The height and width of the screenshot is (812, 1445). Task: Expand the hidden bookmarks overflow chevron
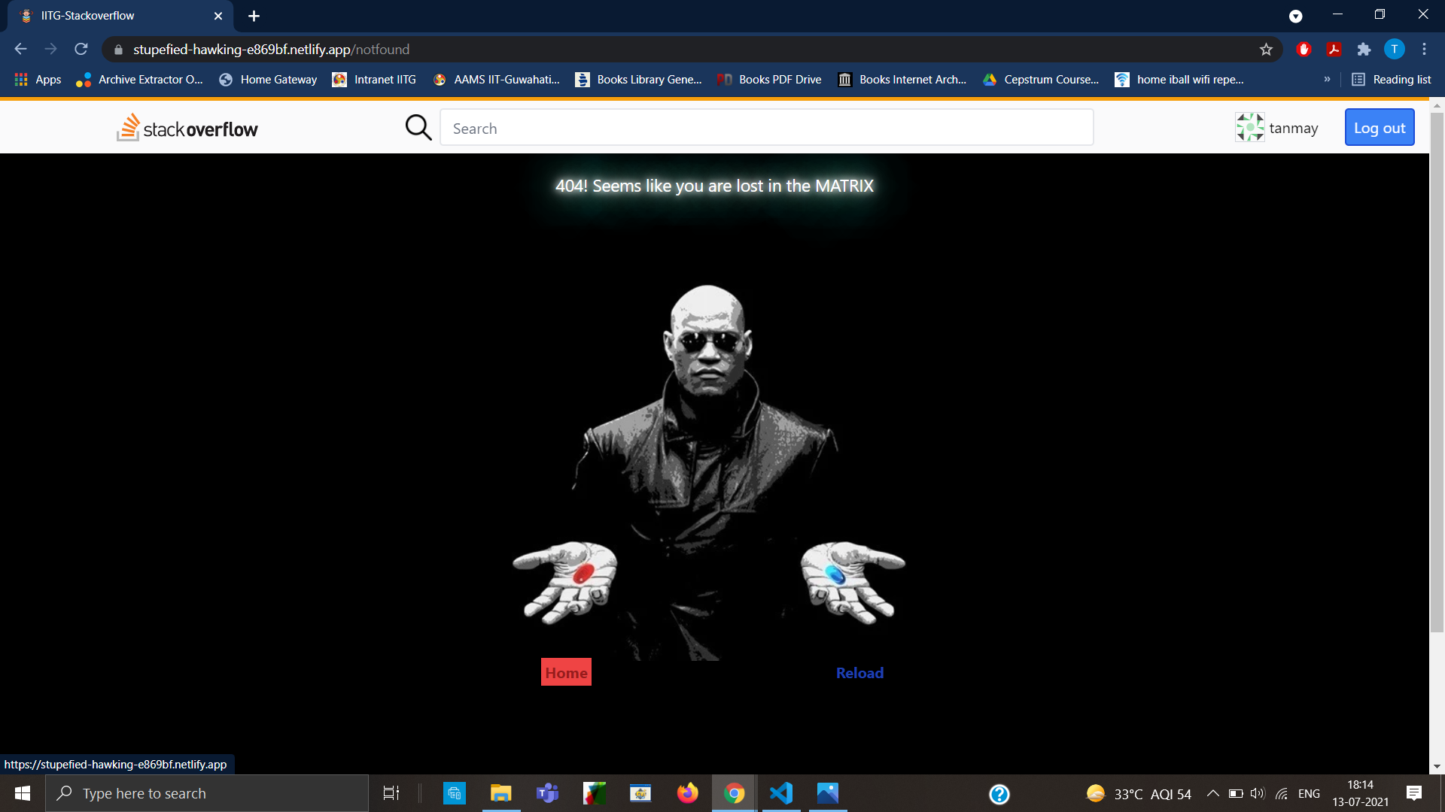[1327, 80]
